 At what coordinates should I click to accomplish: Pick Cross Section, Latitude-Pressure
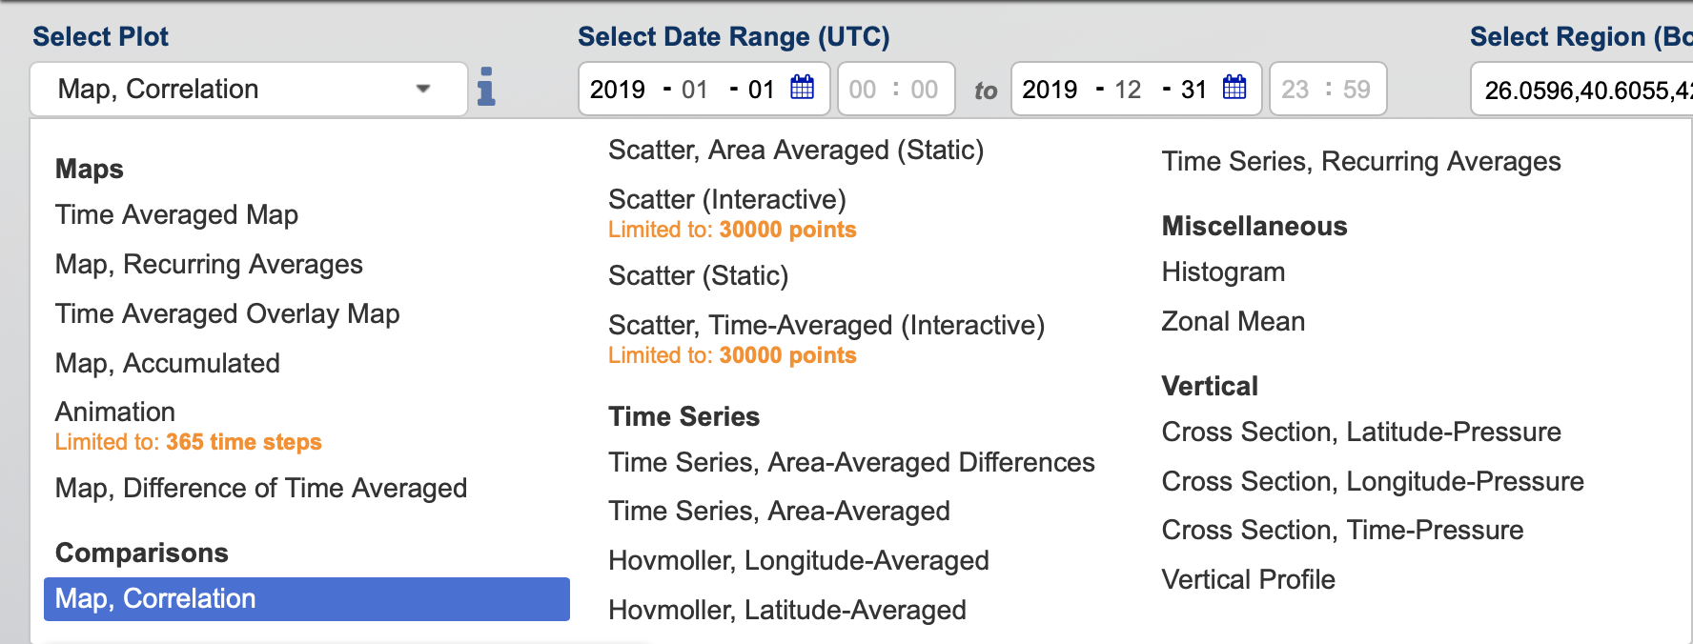click(1361, 432)
